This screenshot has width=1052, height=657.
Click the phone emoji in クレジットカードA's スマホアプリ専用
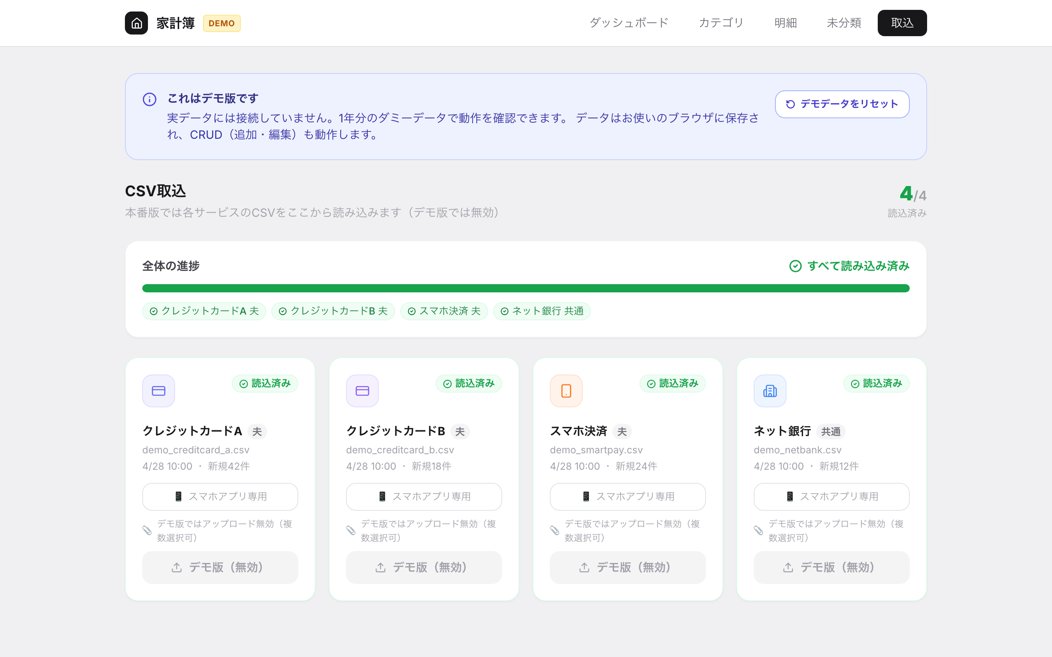178,497
